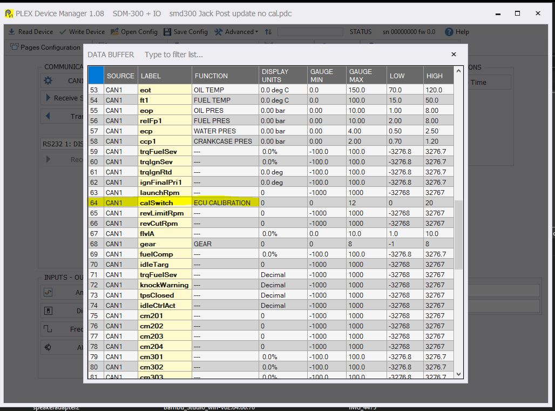Screen dimensions: 555x411
Task: Switch to the Pages Configuration tab
Action: coord(45,48)
